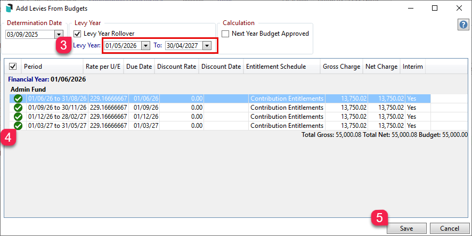Expand the Levy Year To date dropdown
Image resolution: width=472 pixels, height=236 pixels.
coord(207,46)
